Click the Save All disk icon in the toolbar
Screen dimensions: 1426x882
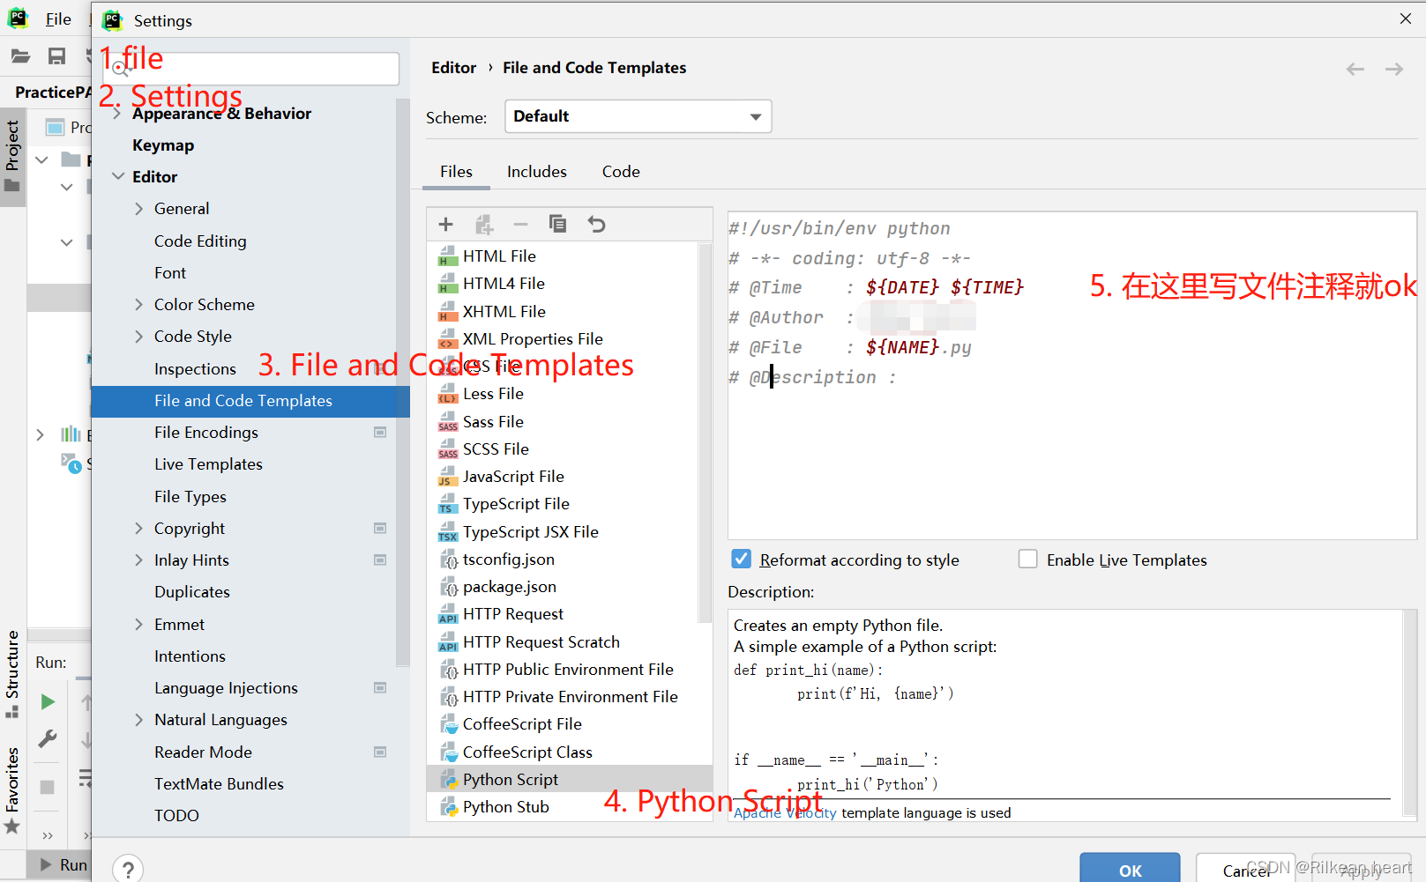(x=56, y=56)
